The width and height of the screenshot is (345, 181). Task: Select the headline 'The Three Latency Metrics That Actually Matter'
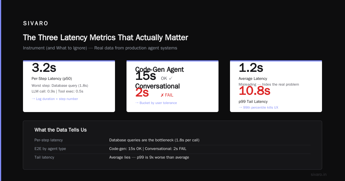(x=106, y=38)
